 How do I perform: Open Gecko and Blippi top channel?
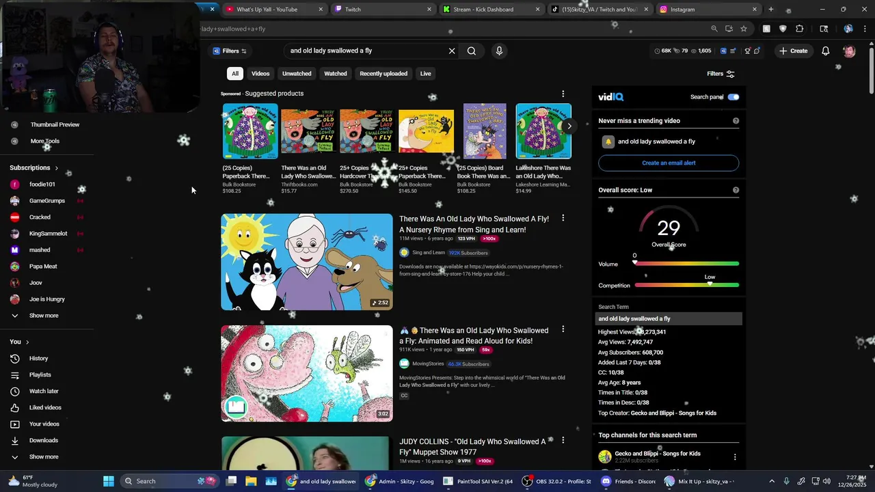[x=657, y=454]
